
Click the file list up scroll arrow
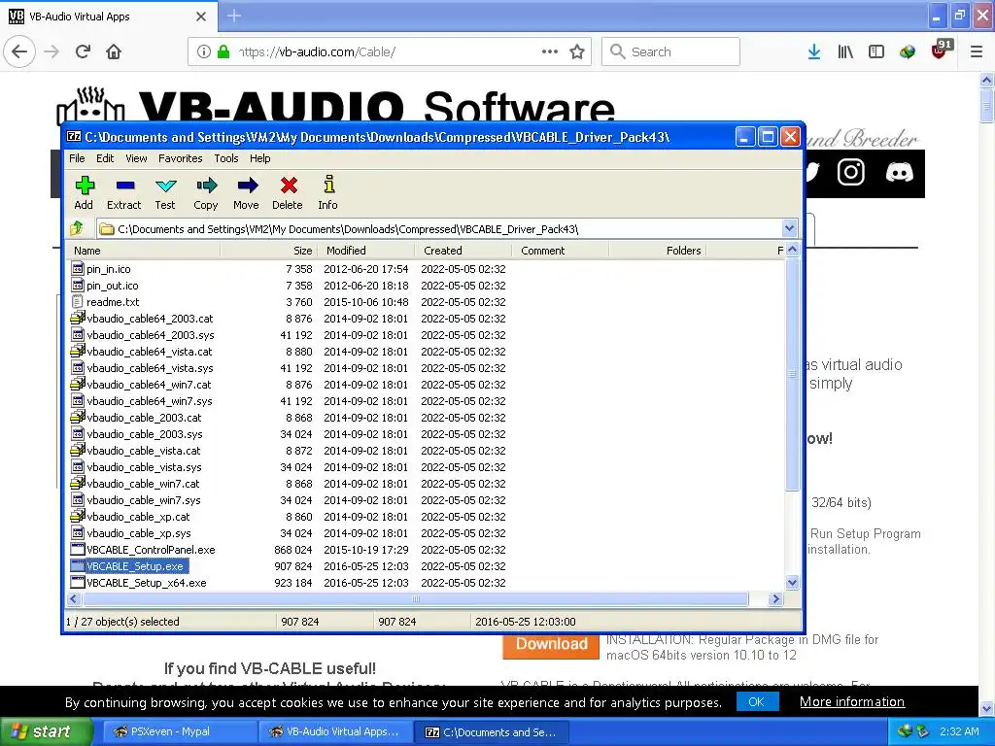click(792, 250)
